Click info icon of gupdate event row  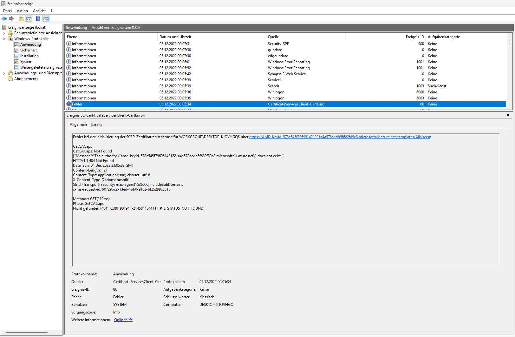click(69, 50)
